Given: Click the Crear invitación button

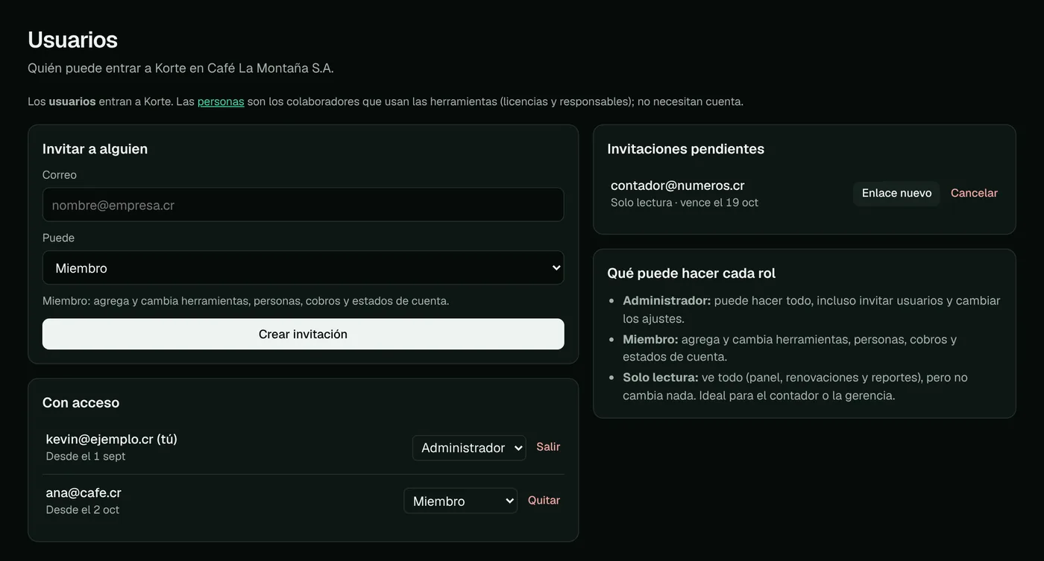Looking at the screenshot, I should pos(303,334).
